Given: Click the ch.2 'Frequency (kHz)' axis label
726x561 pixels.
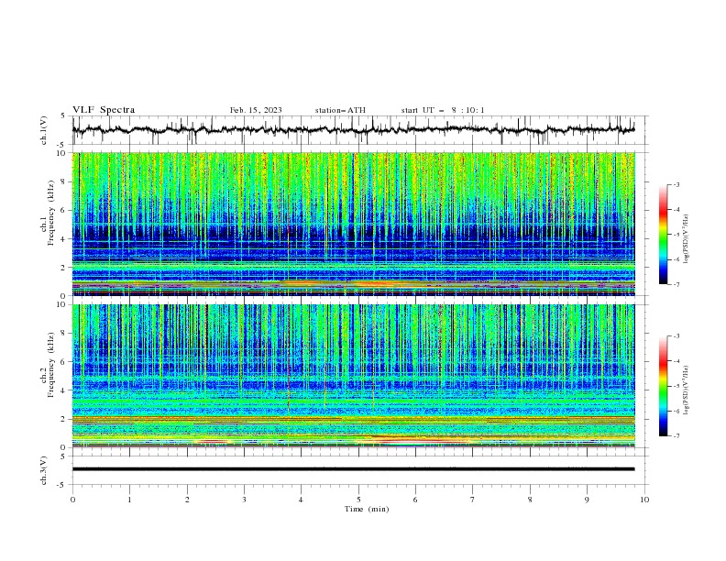Looking at the screenshot, I should (50, 364).
